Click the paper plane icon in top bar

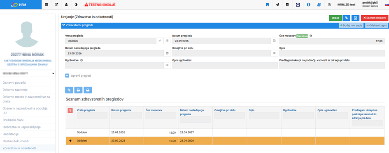277,5
